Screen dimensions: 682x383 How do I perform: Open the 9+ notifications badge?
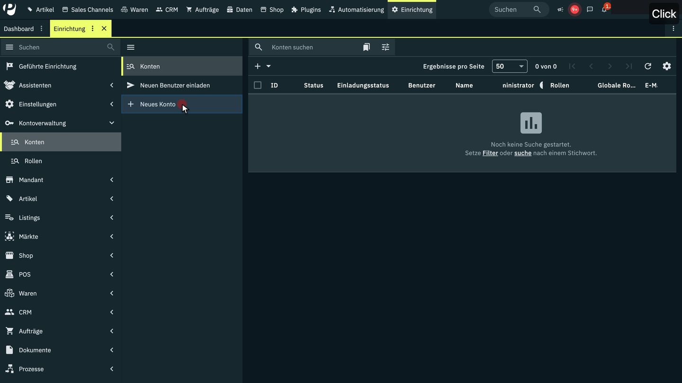pyautogui.click(x=574, y=9)
